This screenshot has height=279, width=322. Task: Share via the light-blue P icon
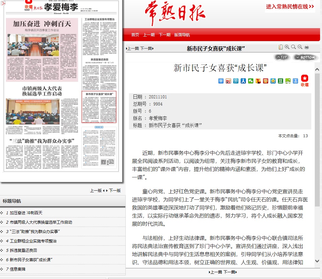tap(236, 81)
